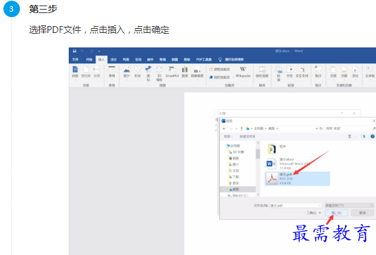The height and width of the screenshot is (255, 376).
Task: Click the Link (链接) ribbon icon
Action: tap(278, 74)
